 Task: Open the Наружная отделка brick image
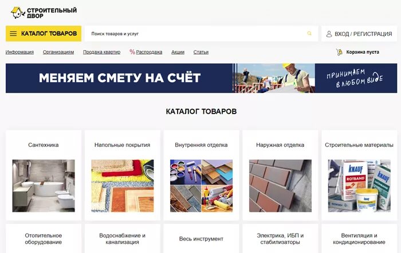pos(280,186)
